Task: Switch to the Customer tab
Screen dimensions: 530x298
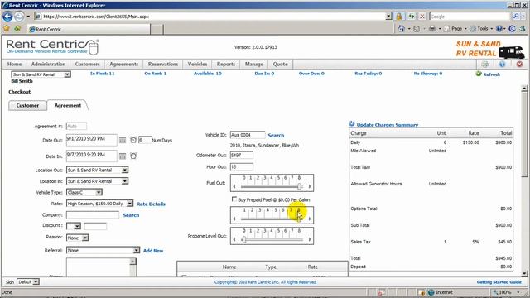Action: pos(27,106)
